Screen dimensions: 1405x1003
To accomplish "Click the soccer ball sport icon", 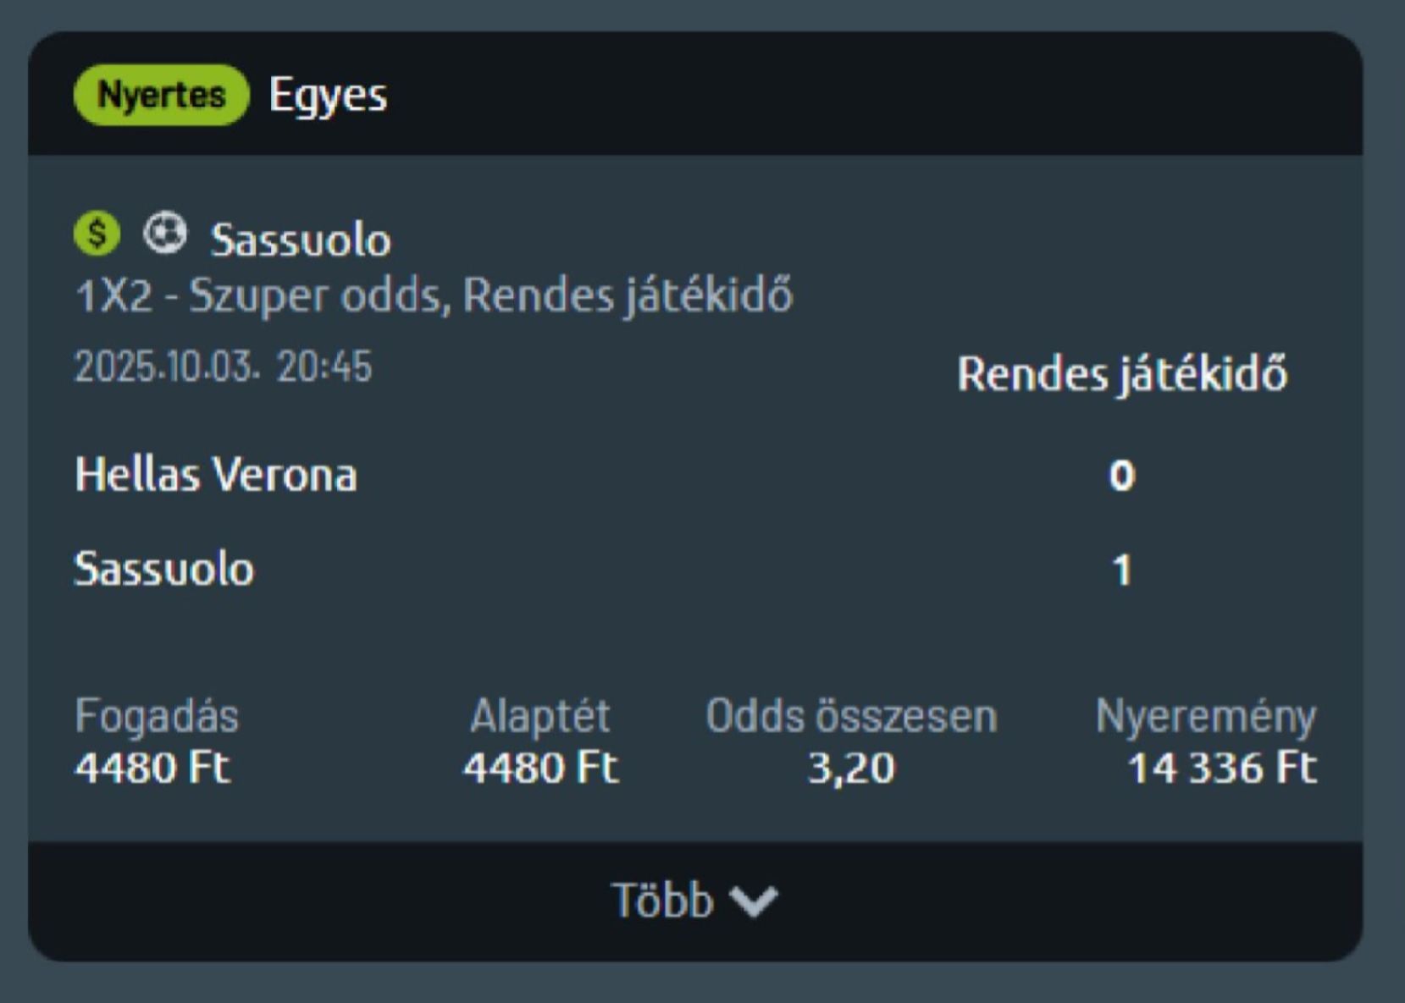I will [164, 233].
